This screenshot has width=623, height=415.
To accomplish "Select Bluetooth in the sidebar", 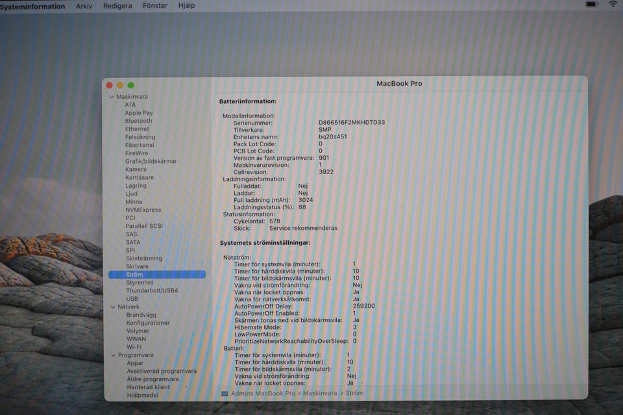I will pyautogui.click(x=138, y=121).
